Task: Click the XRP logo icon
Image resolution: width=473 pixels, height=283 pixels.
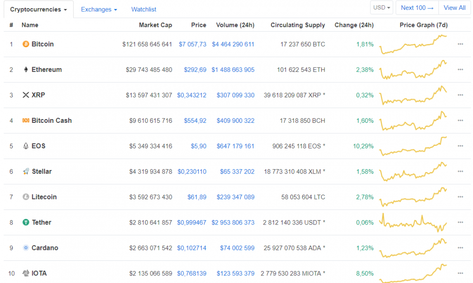Action: pyautogui.click(x=26, y=95)
